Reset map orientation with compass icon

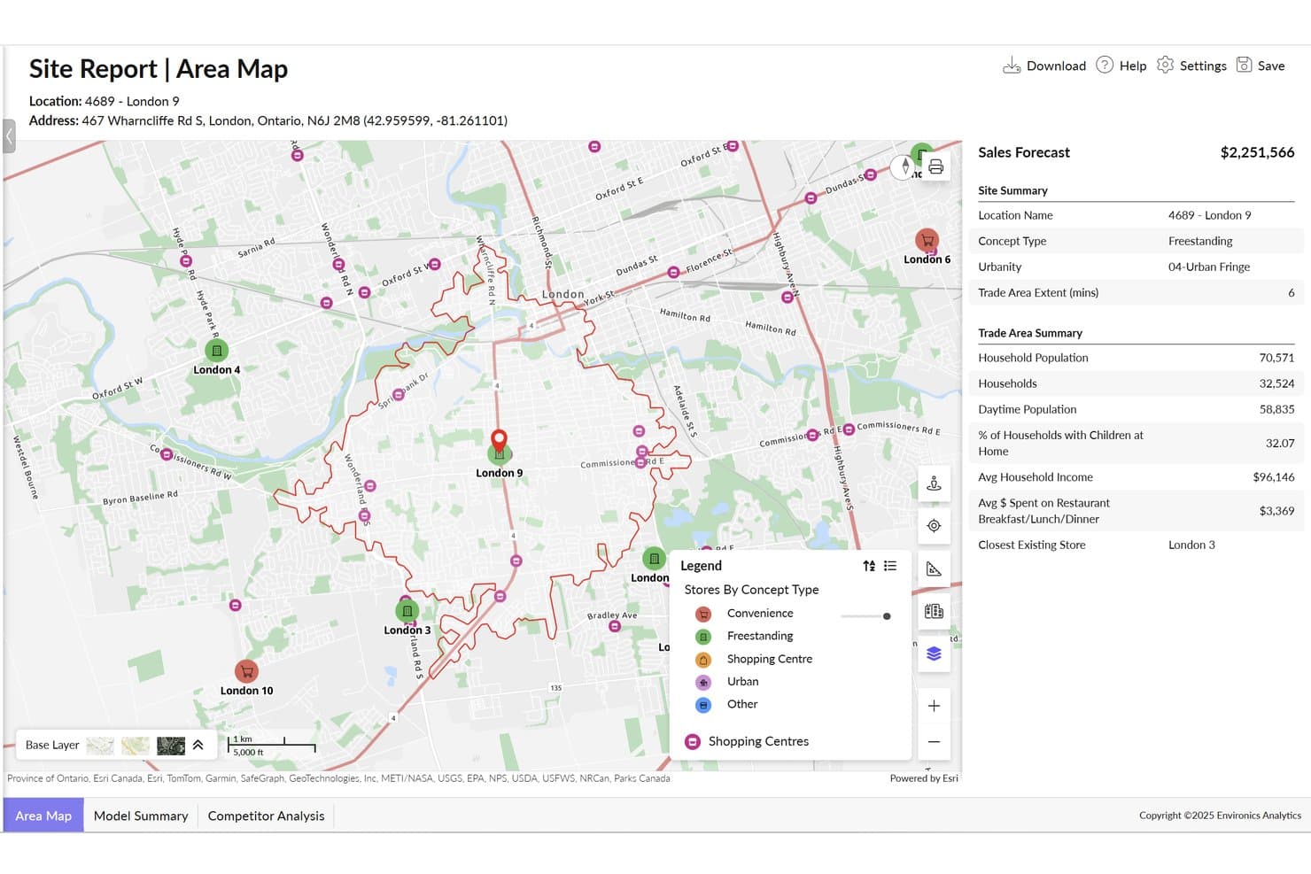[x=904, y=166]
